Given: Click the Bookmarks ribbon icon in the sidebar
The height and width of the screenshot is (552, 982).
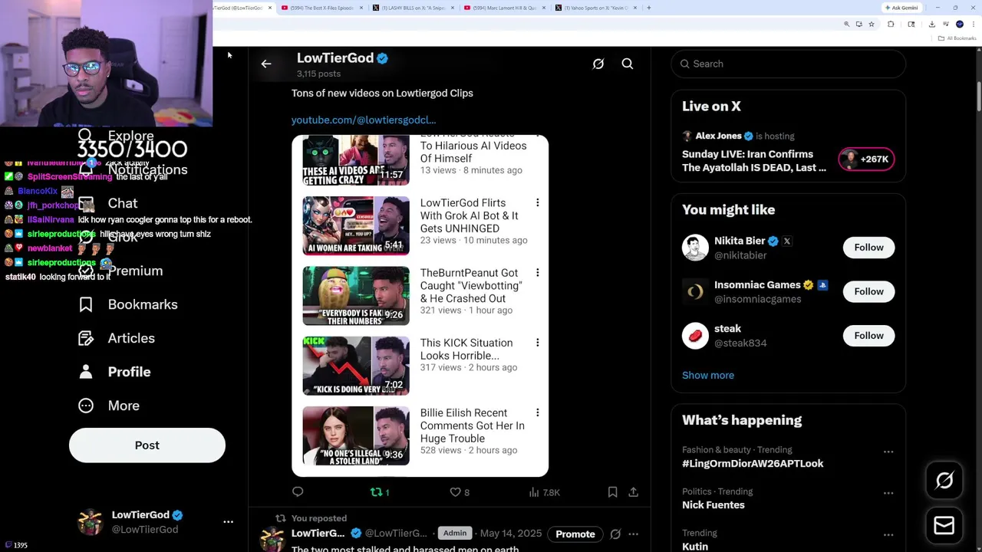Looking at the screenshot, I should pos(86,304).
